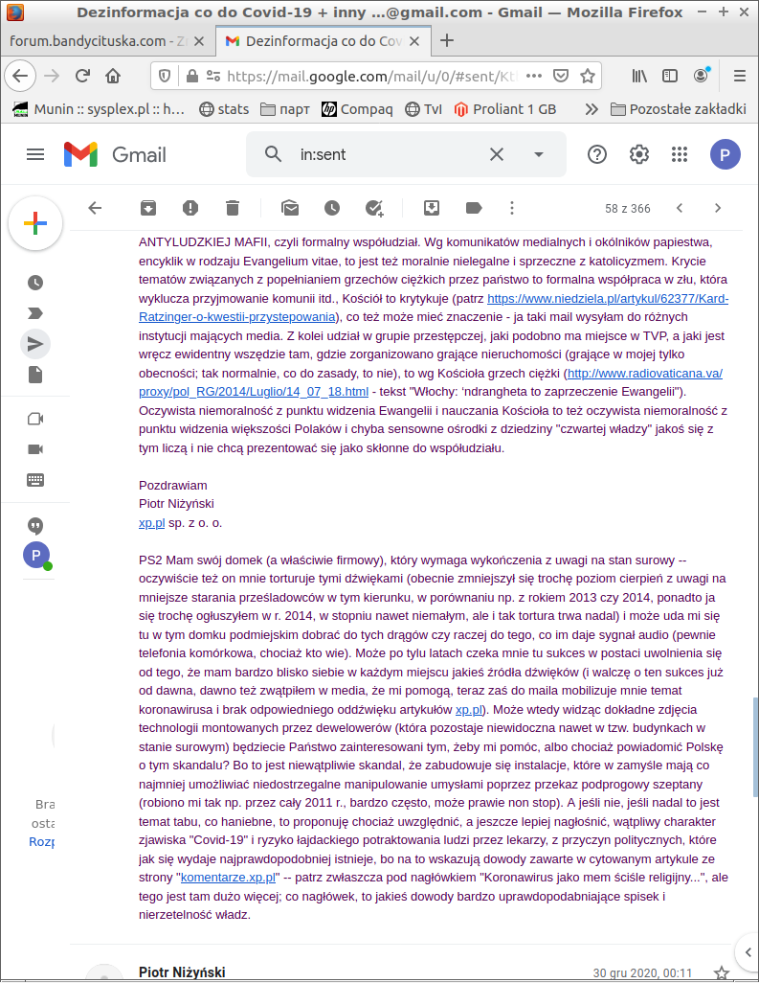Show advanced search options dropdown

(539, 154)
